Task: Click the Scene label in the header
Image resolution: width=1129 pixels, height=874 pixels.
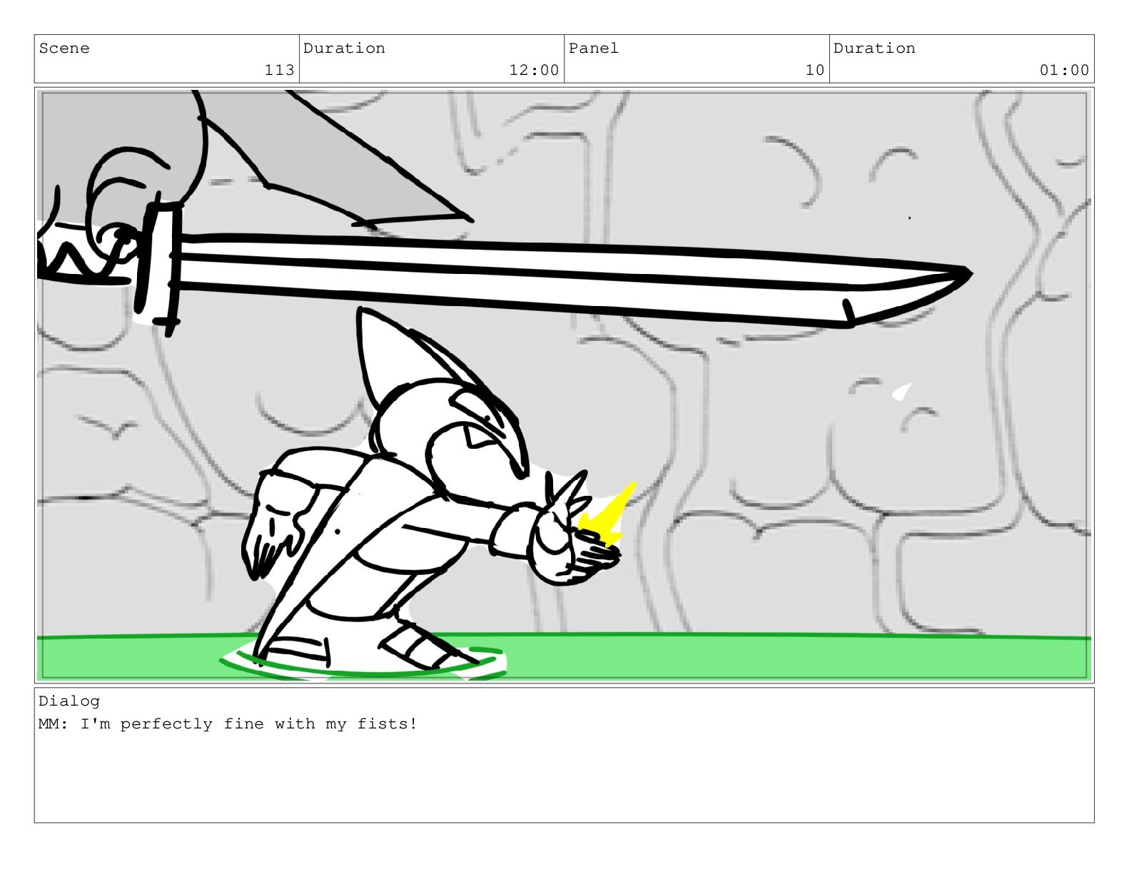Action: point(64,49)
